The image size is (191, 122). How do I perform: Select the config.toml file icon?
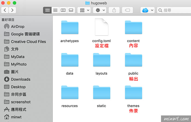[102, 27]
